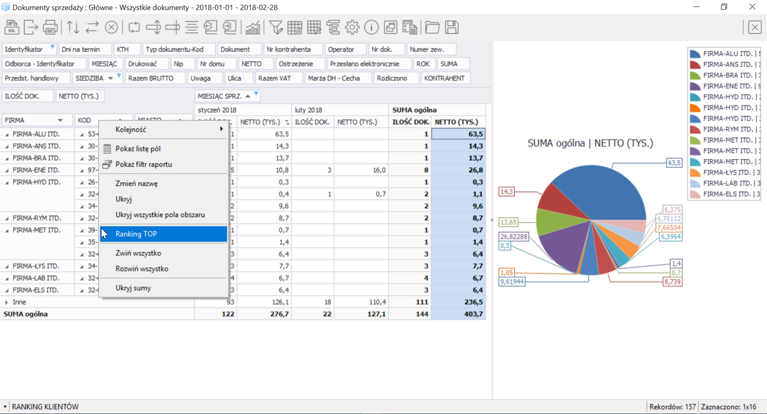This screenshot has height=414, width=767.
Task: Click the circled X cancel icon in toolbar
Action: tap(111, 27)
